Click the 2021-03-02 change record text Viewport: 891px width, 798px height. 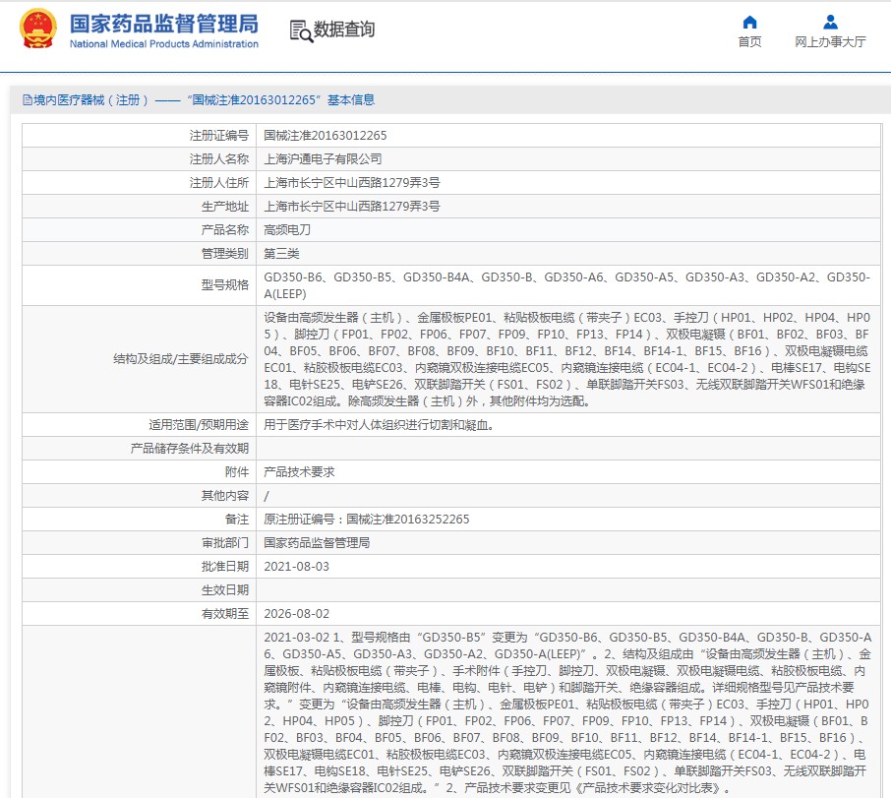[x=567, y=712]
